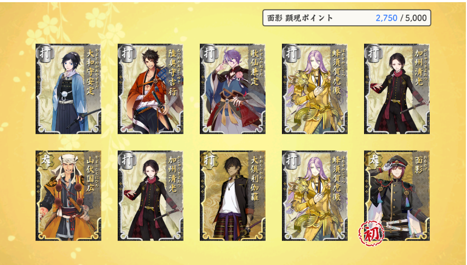
Task: Select the 大倶利伽羅 sword card
Action: pos(233,195)
